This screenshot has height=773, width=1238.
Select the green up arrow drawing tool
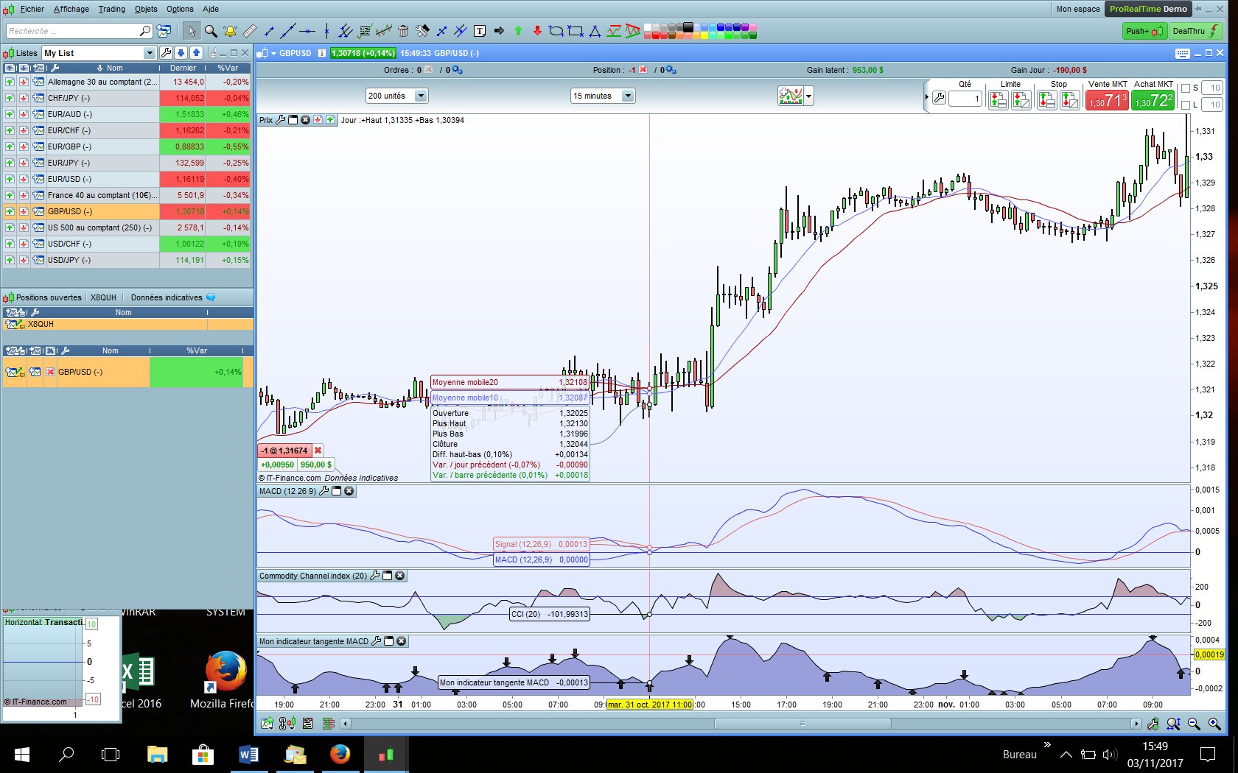518,31
